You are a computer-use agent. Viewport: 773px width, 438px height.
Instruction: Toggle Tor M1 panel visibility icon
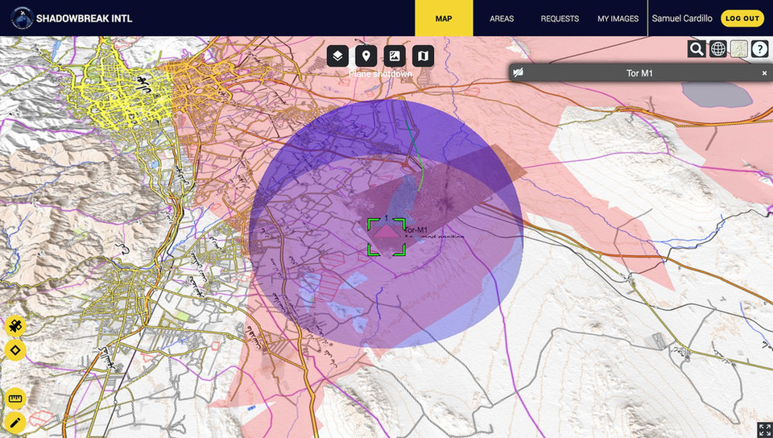[x=519, y=73]
